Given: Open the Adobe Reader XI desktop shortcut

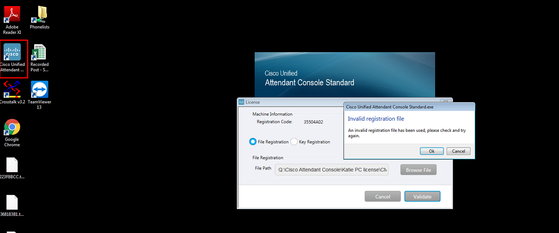Looking at the screenshot, I should coord(12,20).
